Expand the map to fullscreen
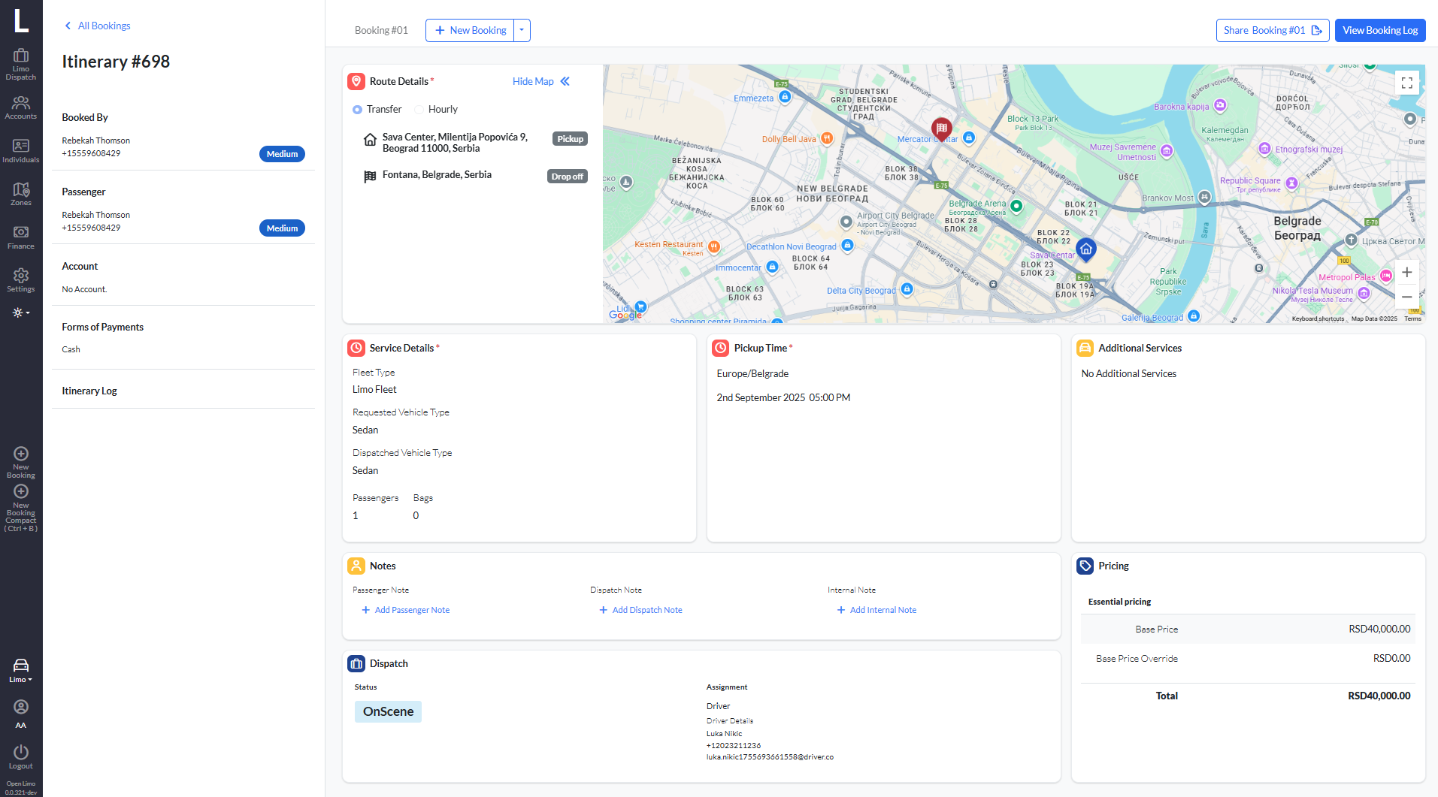 coord(1406,83)
